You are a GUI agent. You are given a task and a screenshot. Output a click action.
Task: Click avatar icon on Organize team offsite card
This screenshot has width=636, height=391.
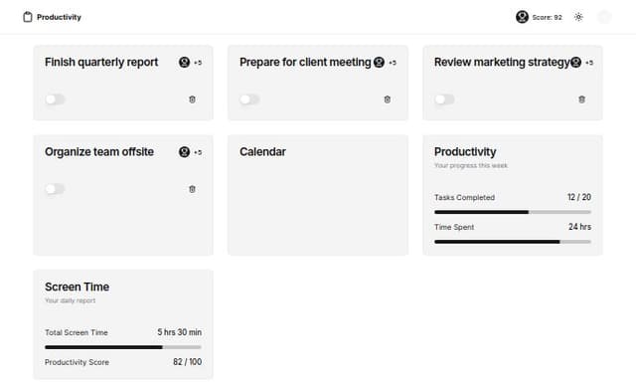tap(184, 152)
